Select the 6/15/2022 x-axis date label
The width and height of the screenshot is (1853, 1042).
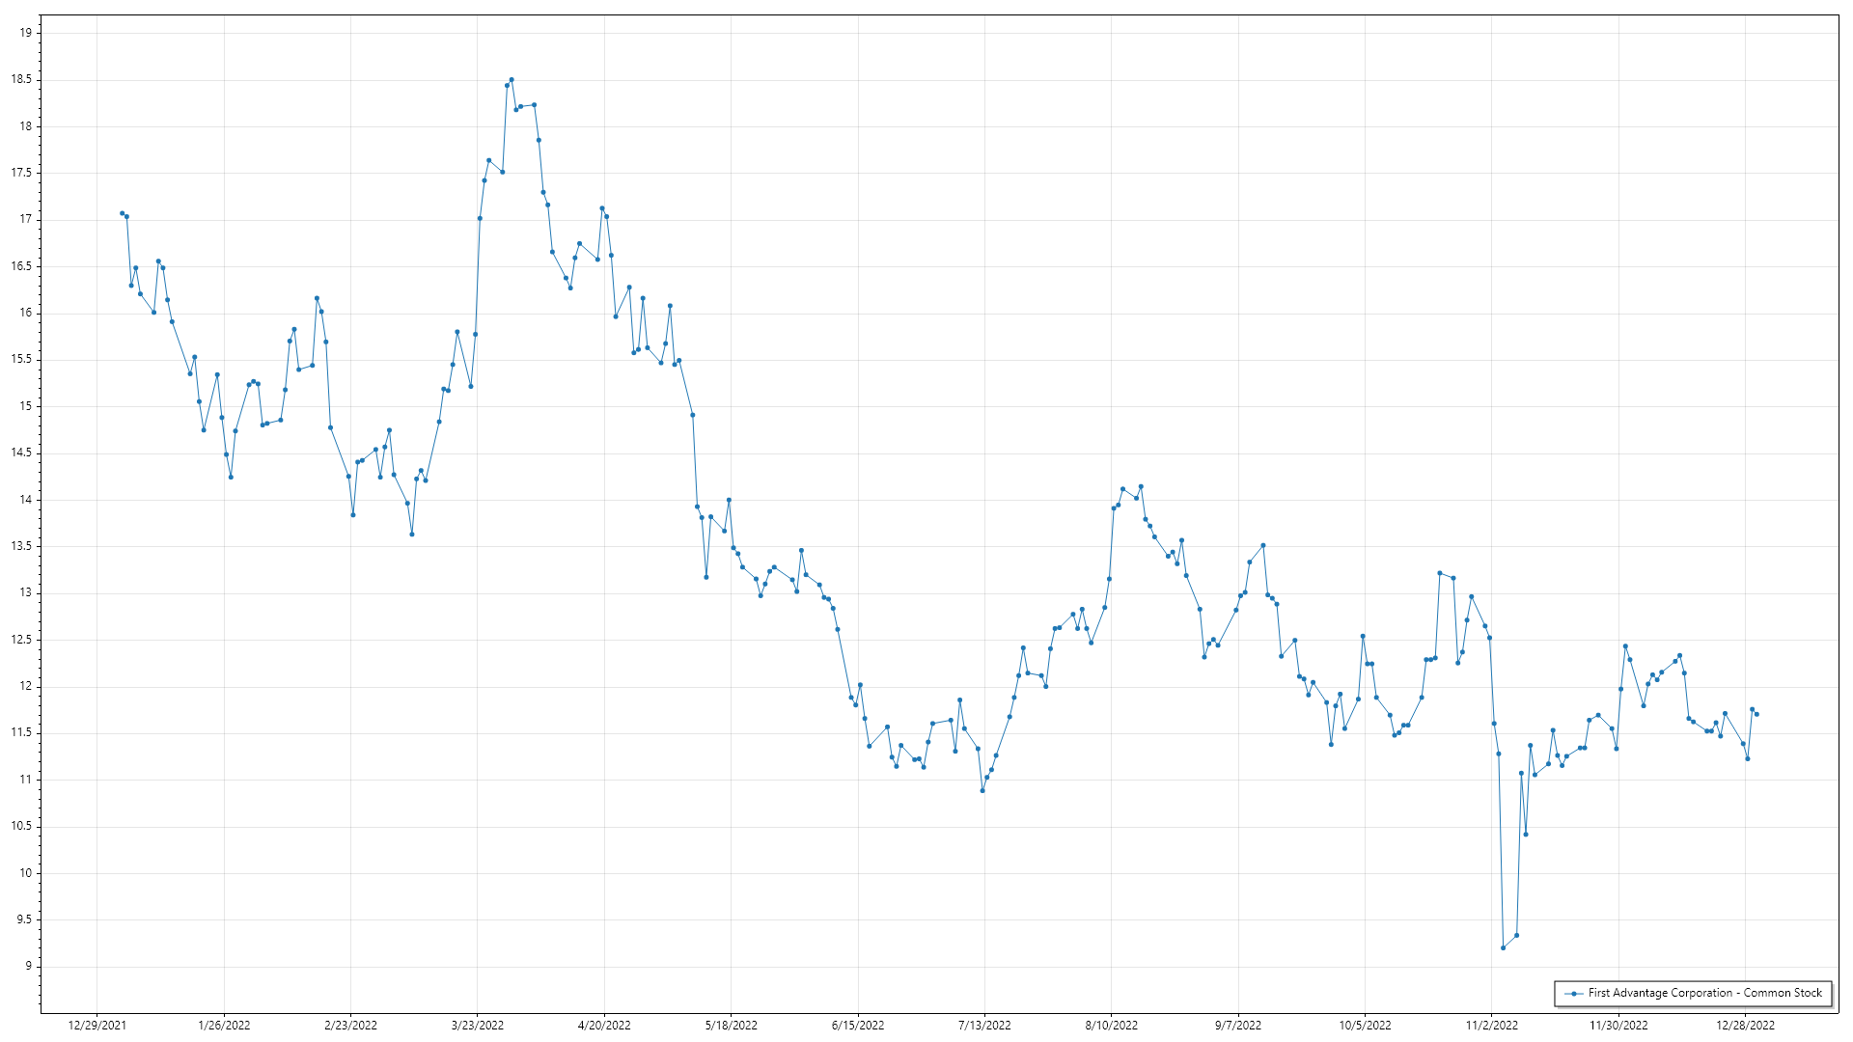pyautogui.click(x=858, y=1026)
